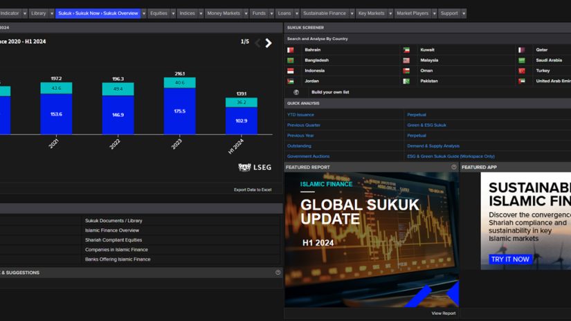Click the Bangladesh flag icon
The image size is (571, 321).
pyautogui.click(x=290, y=60)
